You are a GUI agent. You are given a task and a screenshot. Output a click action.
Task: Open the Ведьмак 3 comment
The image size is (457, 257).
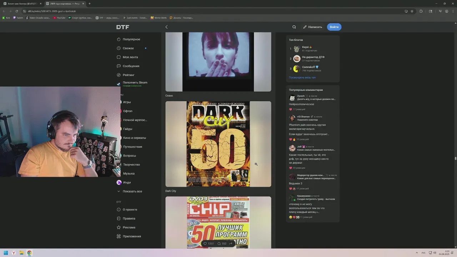295,183
